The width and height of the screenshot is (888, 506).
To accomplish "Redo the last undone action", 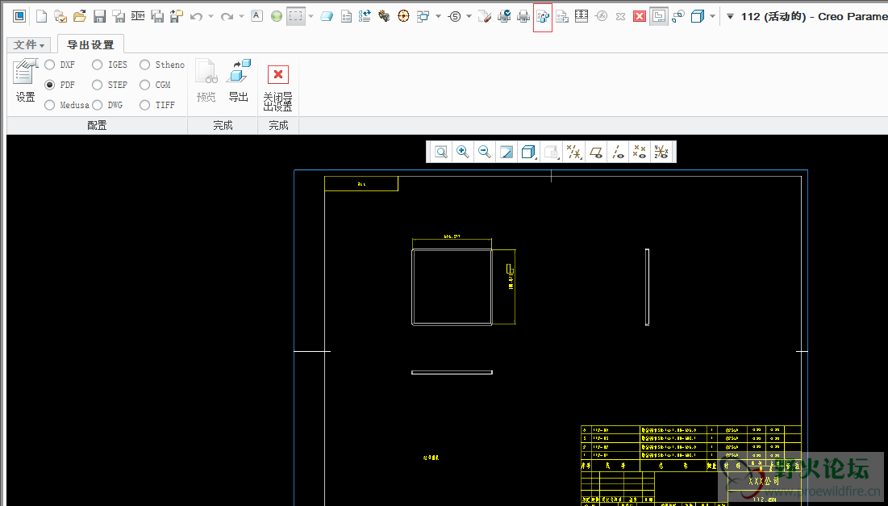I will 227,16.
